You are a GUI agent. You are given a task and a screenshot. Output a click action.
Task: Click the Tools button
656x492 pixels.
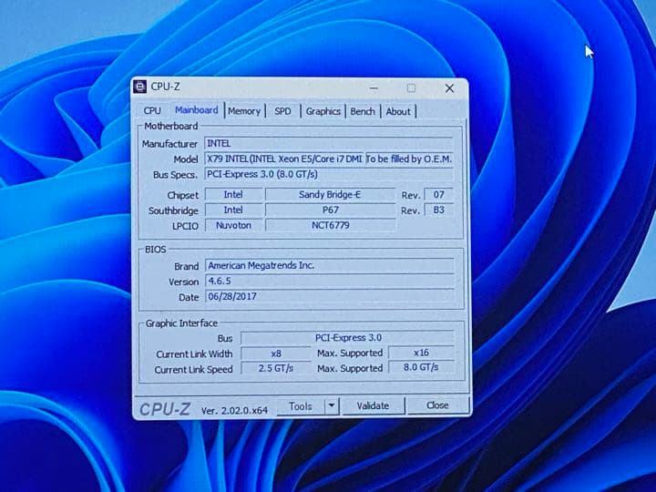301,406
